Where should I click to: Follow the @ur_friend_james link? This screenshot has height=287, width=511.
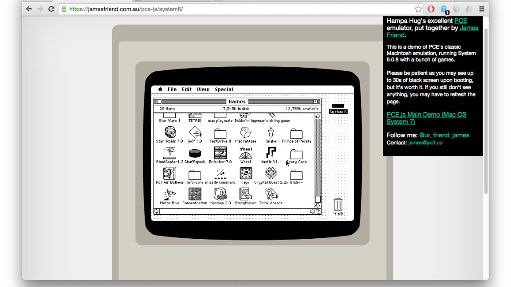click(444, 135)
